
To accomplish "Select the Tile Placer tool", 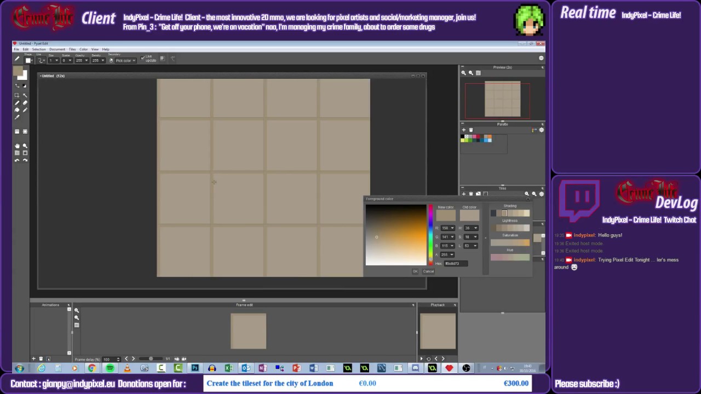I will click(x=17, y=131).
